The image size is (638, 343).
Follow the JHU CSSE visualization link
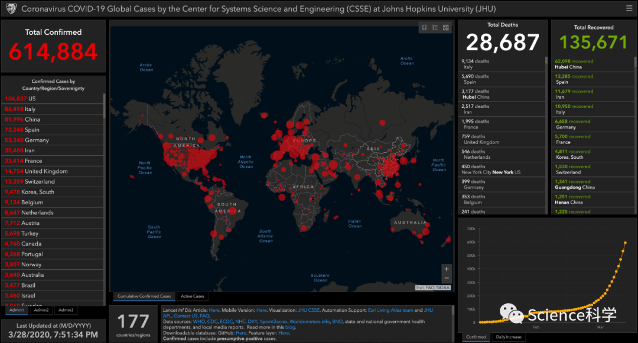point(308,310)
